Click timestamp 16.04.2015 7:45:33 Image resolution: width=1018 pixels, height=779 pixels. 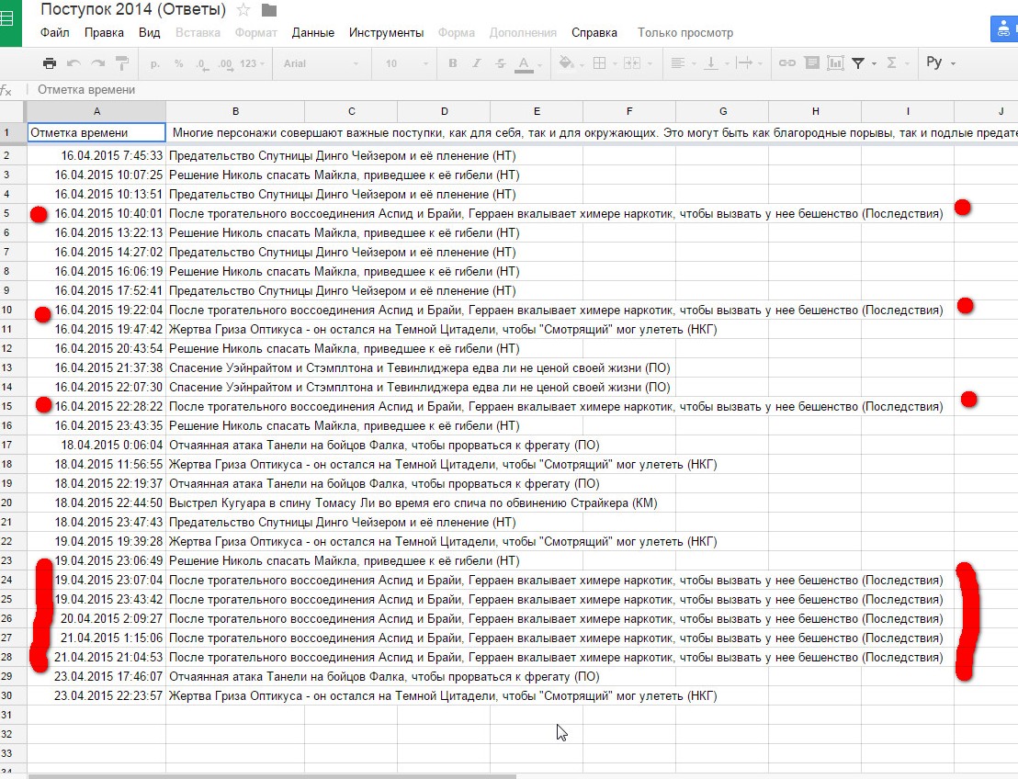pyautogui.click(x=112, y=156)
